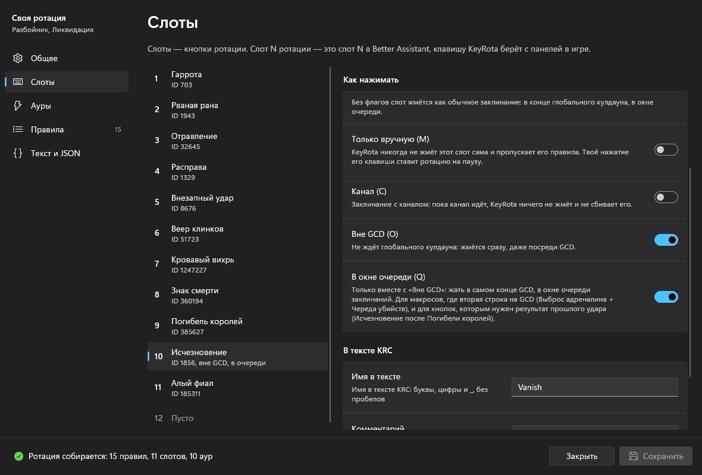Click the floppy disk icon on Сохранить
The width and height of the screenshot is (702, 475).
coord(634,456)
